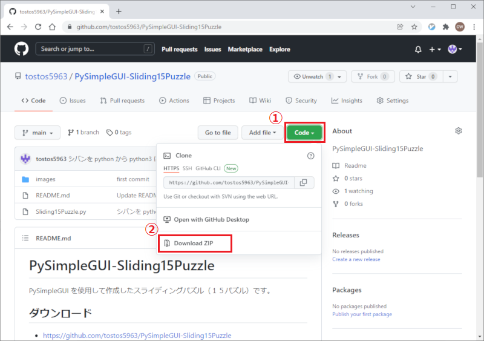The width and height of the screenshot is (484, 341).
Task: Expand the Add file dropdown
Action: [263, 133]
